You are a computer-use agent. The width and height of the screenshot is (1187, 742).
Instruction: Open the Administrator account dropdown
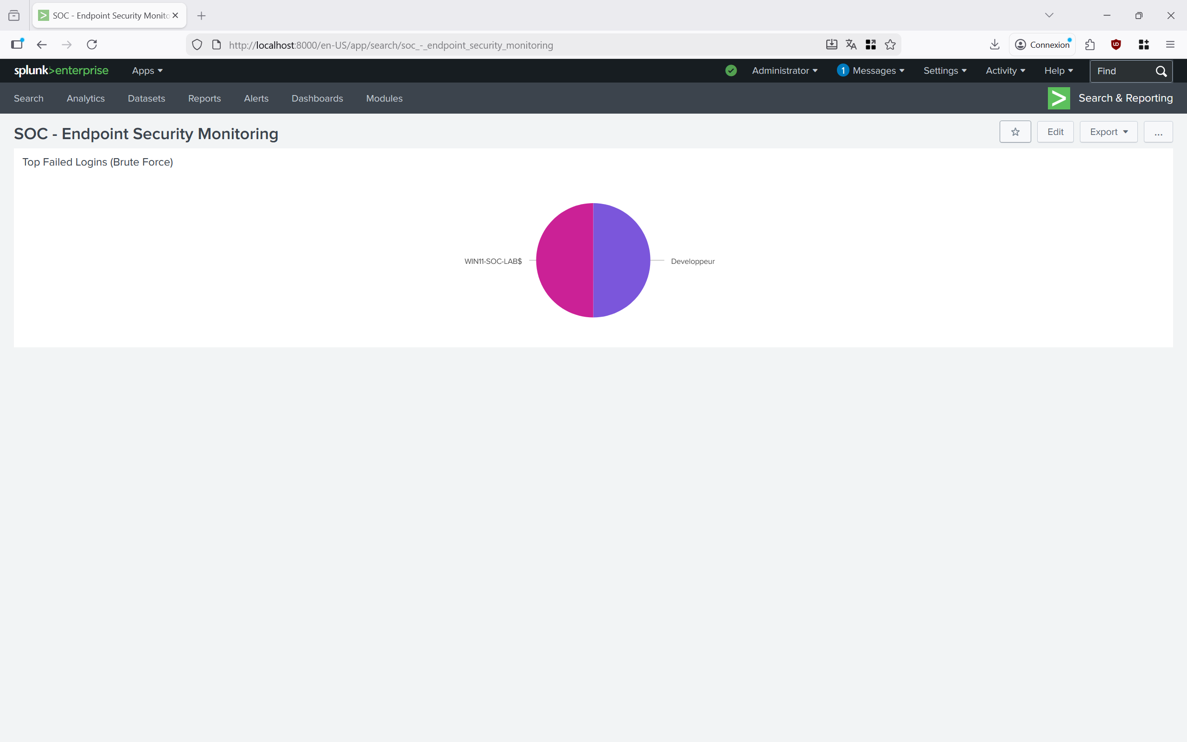tap(785, 70)
